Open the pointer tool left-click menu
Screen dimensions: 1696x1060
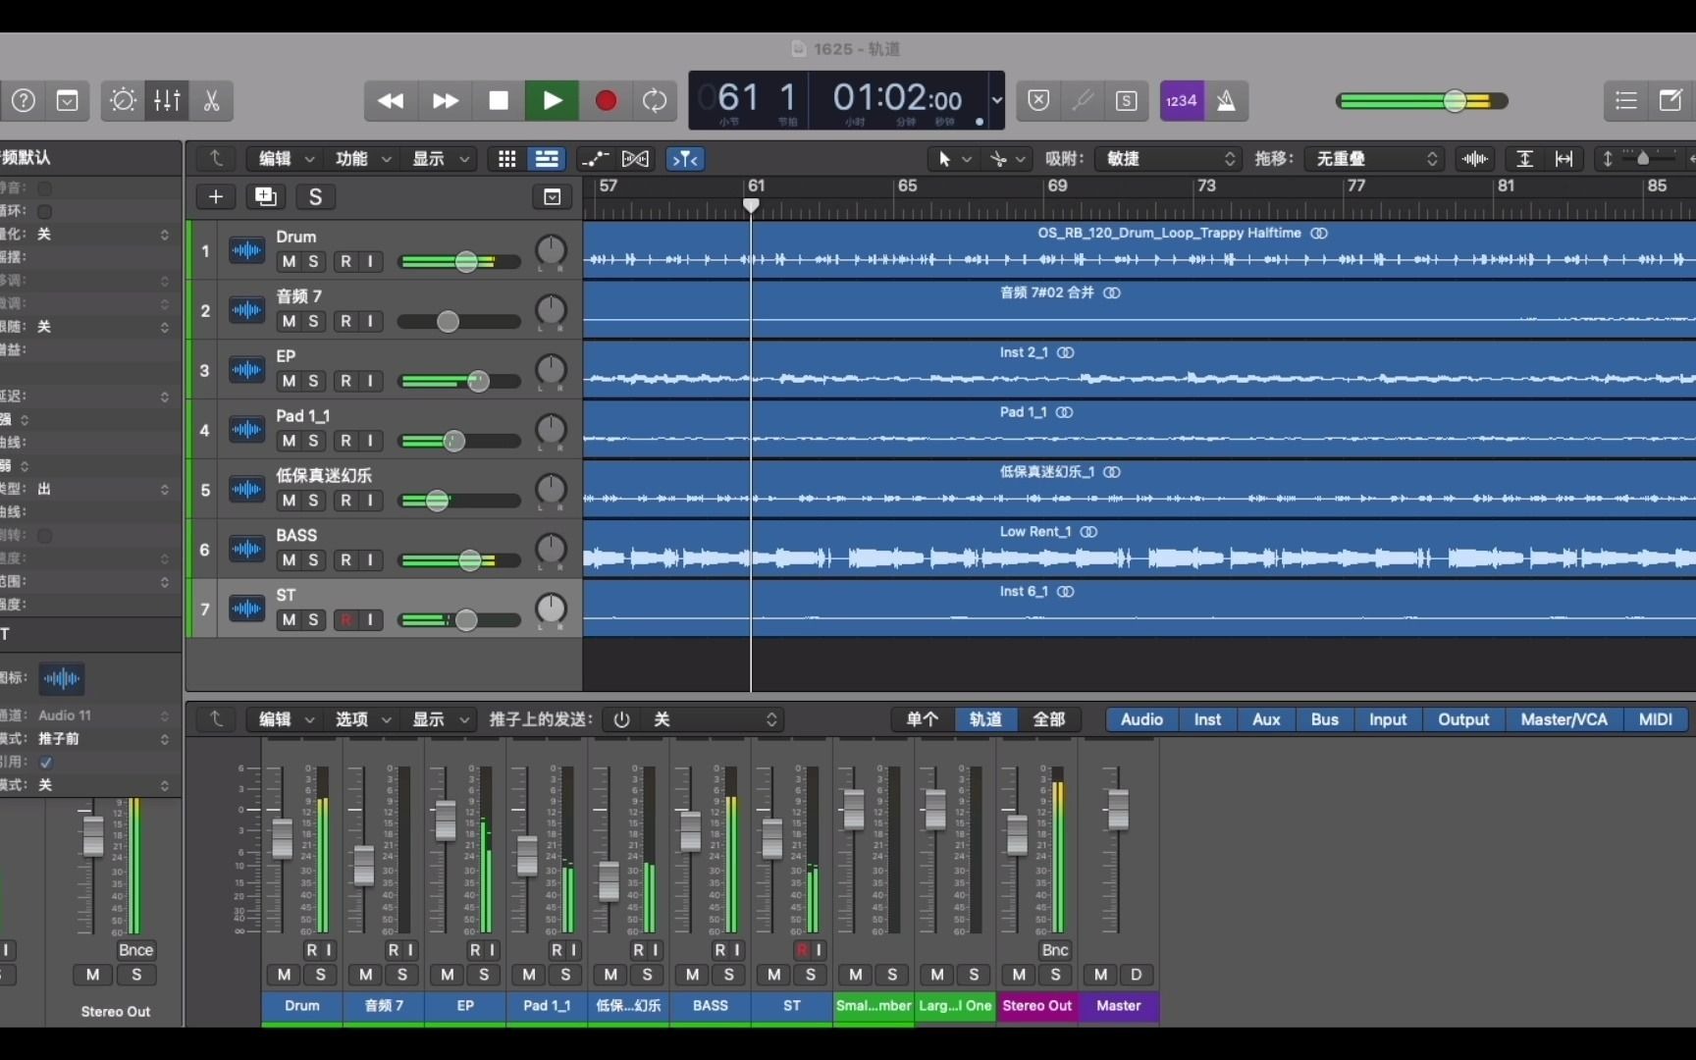pos(953,159)
